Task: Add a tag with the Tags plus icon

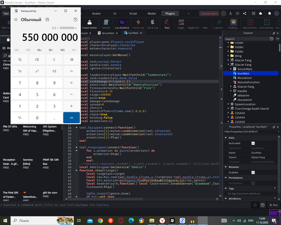Action: click(275, 188)
